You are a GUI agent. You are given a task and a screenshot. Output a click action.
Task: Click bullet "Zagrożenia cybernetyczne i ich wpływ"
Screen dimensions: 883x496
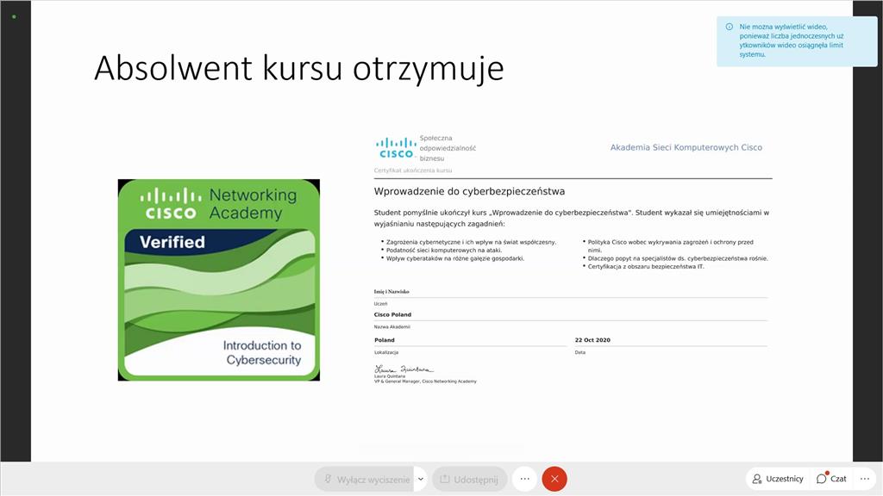tap(471, 242)
